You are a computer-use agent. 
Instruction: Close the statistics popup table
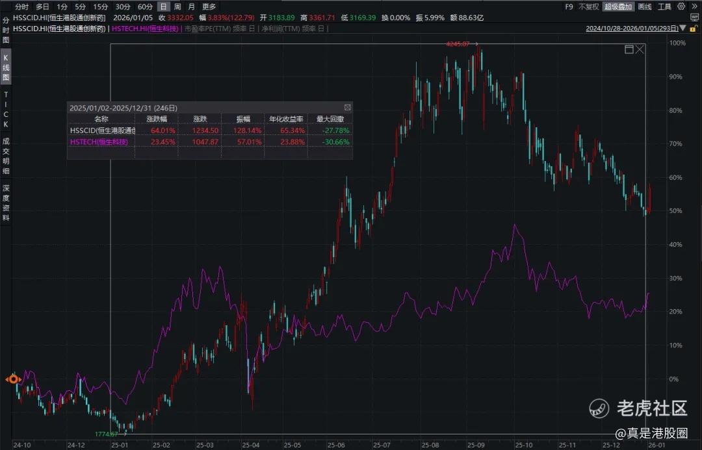tap(347, 108)
